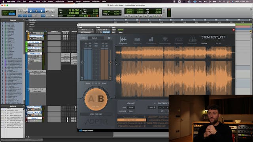The height and width of the screenshot is (142, 253).
Task: Select the Scrubber tool in Pro Tools toolbar
Action: [x=47, y=11]
